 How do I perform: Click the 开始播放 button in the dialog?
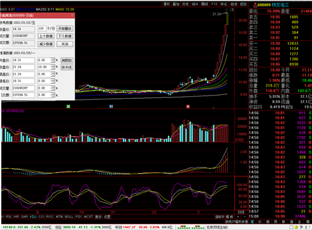tap(65, 29)
